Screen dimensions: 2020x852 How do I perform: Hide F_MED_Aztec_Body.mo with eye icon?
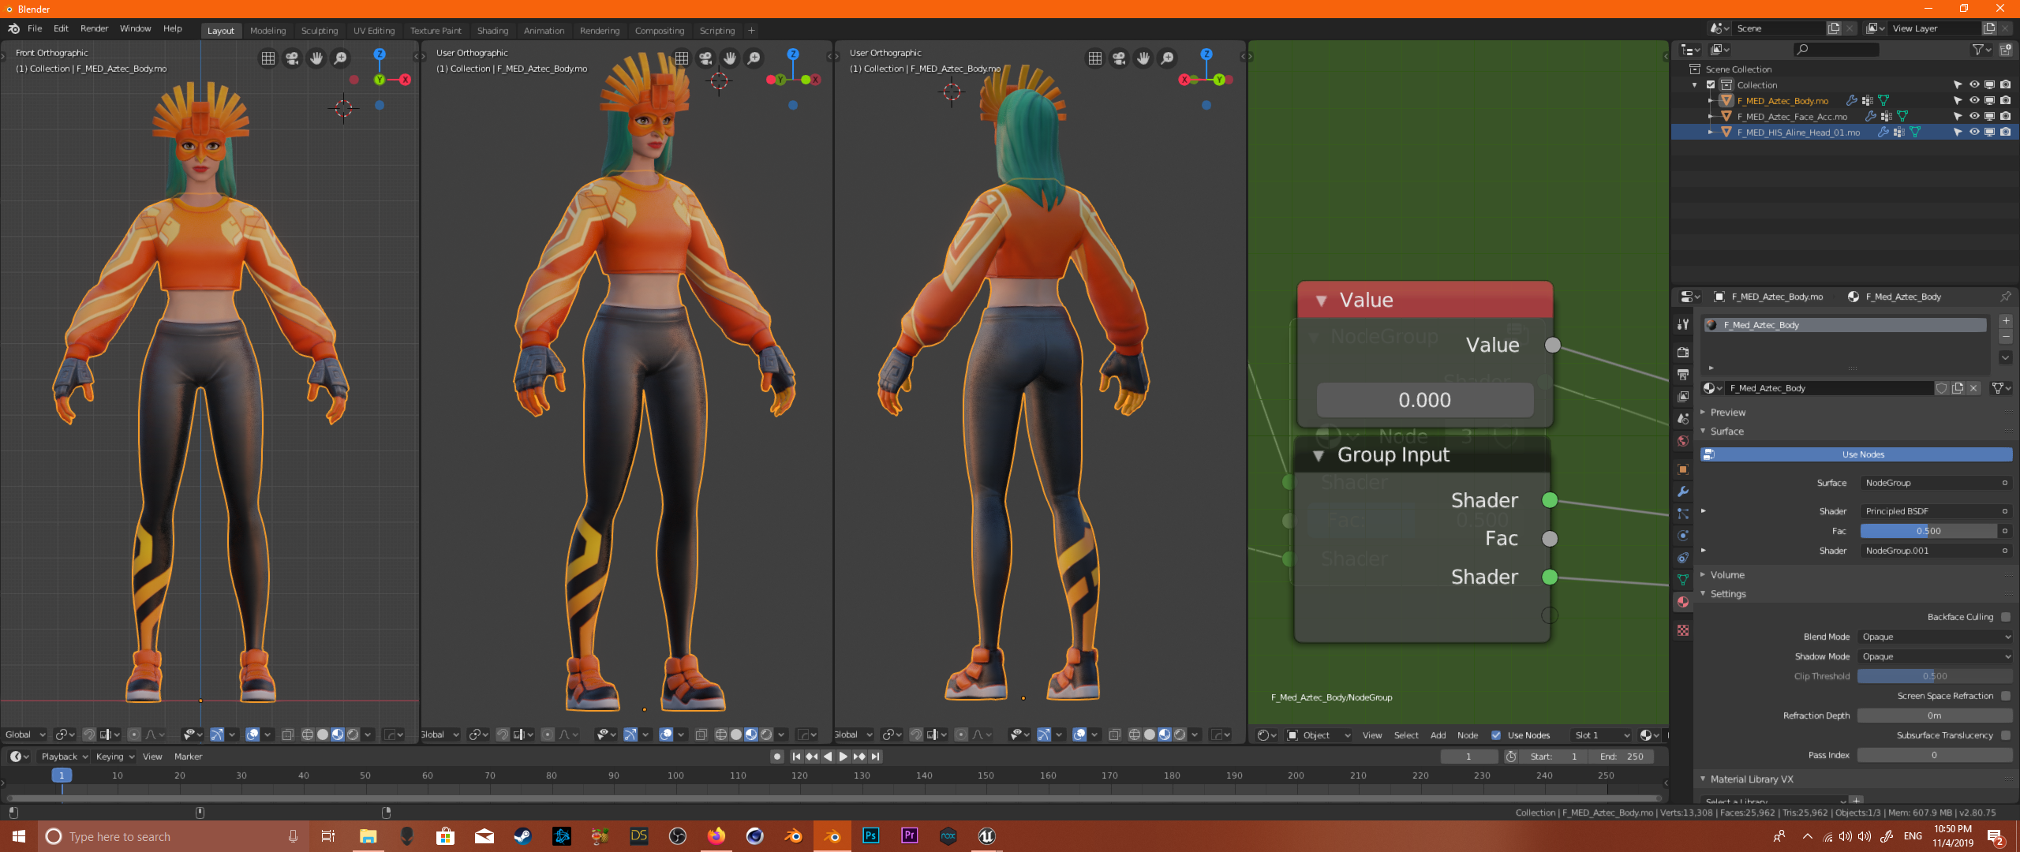(1973, 100)
